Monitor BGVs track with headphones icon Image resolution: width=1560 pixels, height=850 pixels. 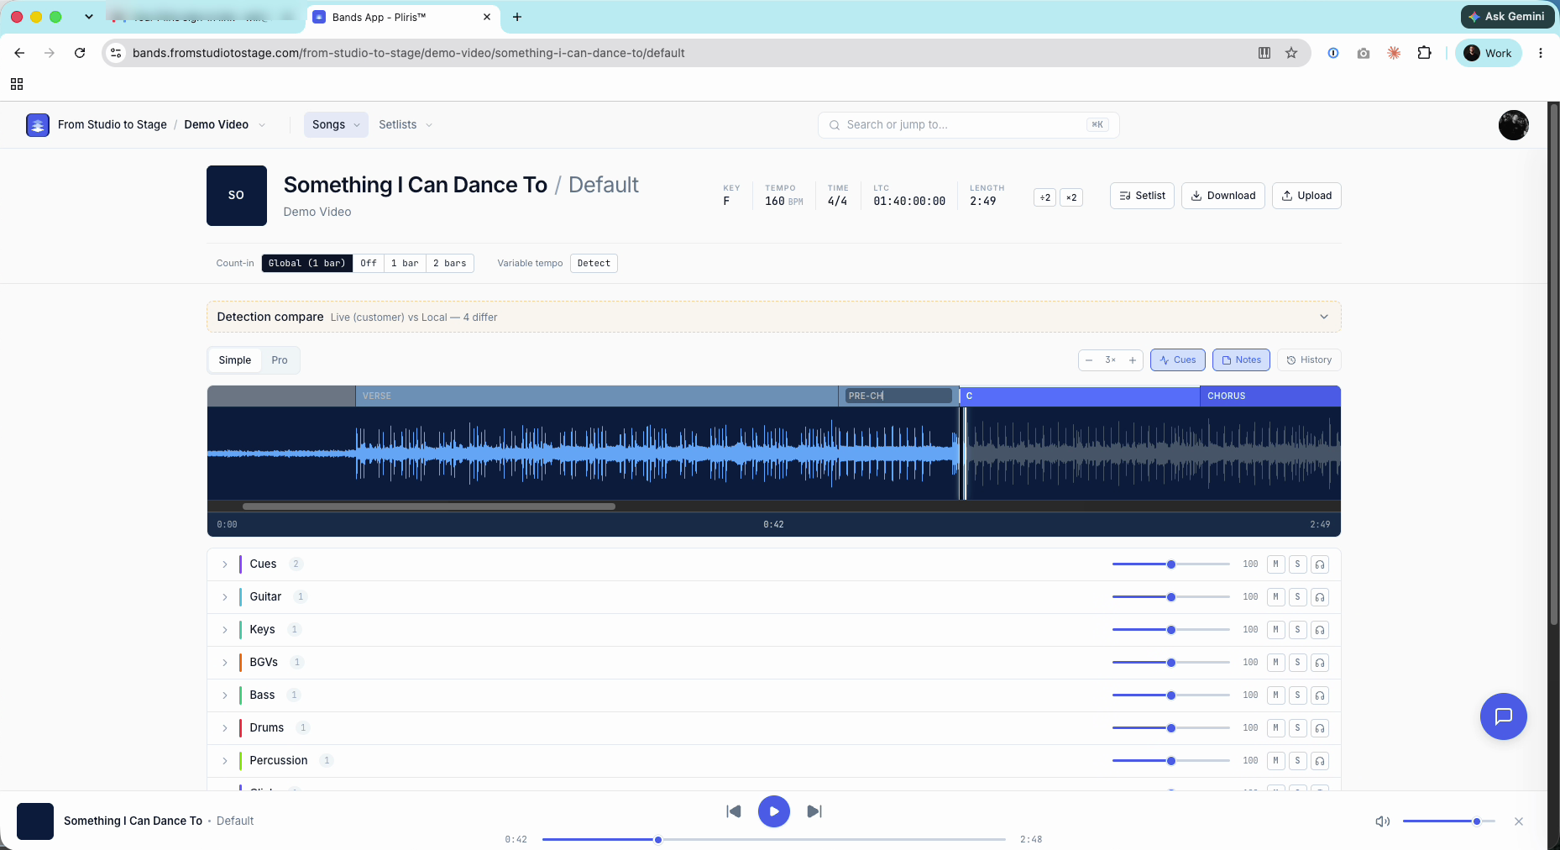pyautogui.click(x=1320, y=663)
